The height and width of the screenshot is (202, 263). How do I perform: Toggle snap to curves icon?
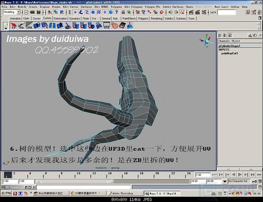click(143, 12)
